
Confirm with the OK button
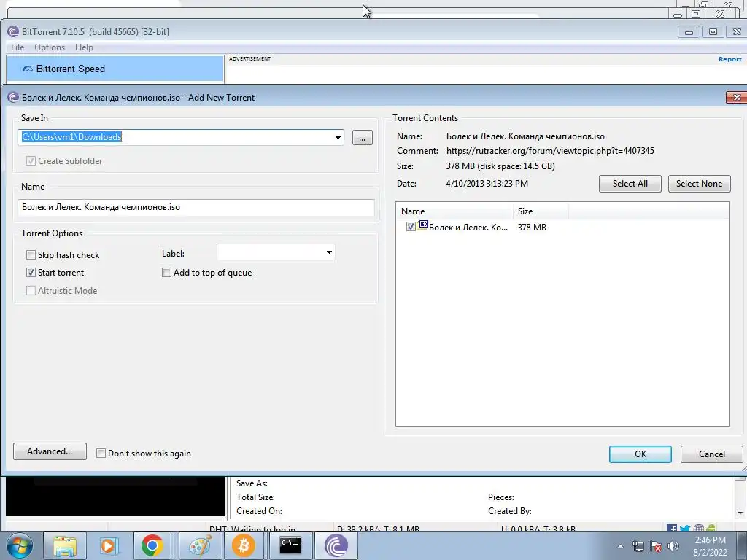click(x=640, y=454)
